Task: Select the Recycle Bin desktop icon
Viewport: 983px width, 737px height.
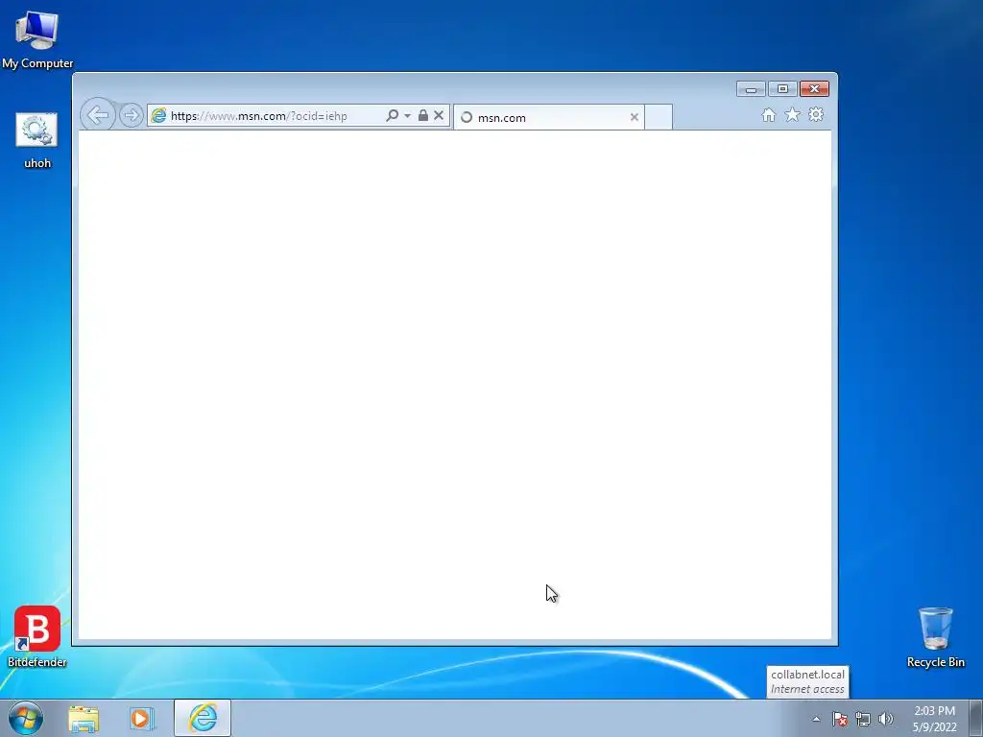Action: (935, 637)
